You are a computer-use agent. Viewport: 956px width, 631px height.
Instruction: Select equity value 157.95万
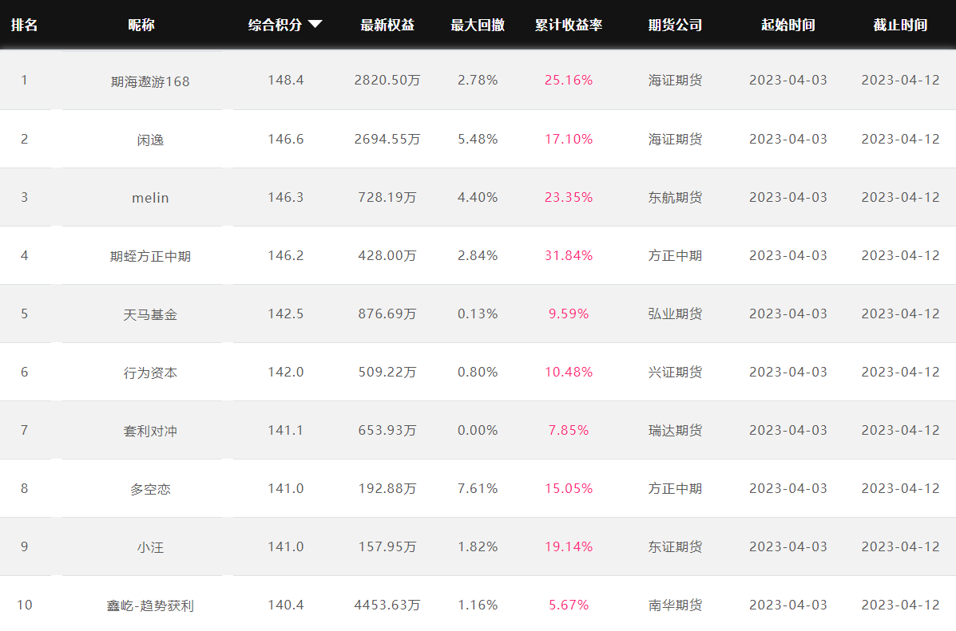coord(387,547)
